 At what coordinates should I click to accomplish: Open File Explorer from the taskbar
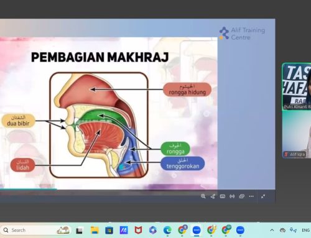(95, 230)
